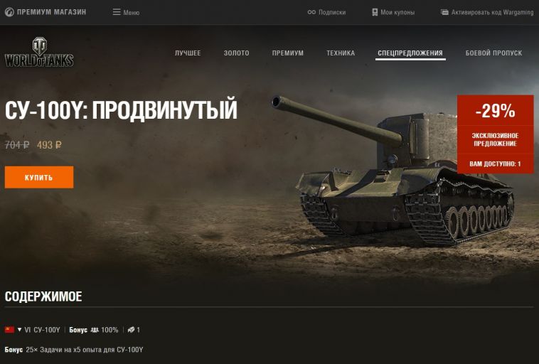Click the Premium Shop logo icon
539x364 pixels.
[x=9, y=12]
